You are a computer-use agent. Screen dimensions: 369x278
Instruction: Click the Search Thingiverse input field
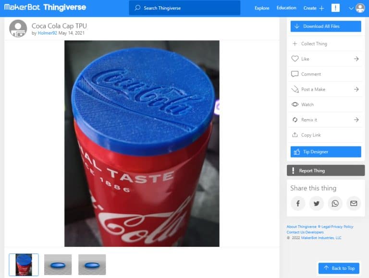184,8
